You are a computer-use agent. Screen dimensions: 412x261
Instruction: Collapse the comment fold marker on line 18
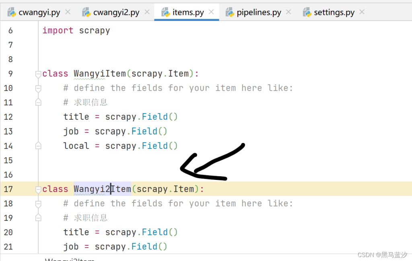coord(38,204)
